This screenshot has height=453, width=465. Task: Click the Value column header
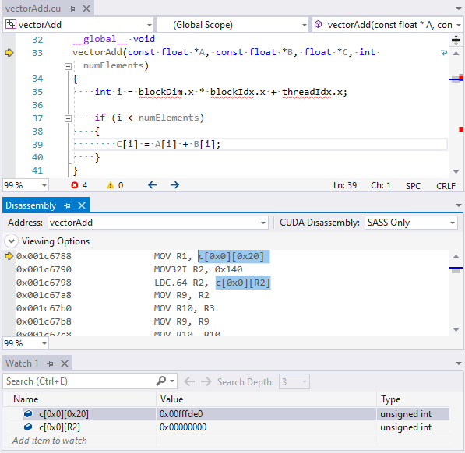266,399
